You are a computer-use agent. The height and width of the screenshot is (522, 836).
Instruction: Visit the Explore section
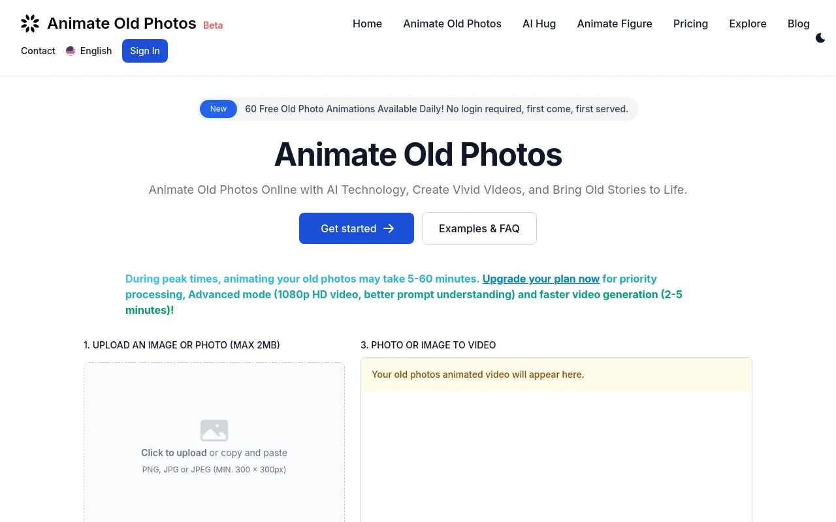747,23
